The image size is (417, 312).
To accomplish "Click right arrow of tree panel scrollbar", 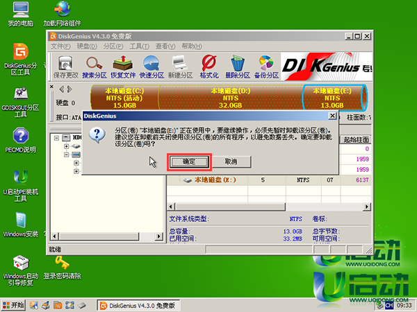I will coord(159,236).
